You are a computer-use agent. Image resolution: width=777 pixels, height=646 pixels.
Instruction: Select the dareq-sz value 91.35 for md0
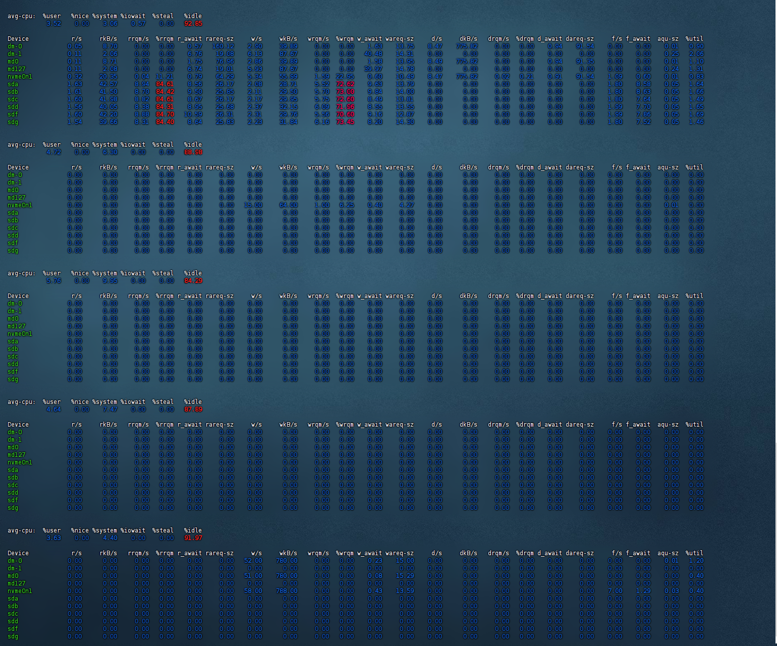coord(585,62)
